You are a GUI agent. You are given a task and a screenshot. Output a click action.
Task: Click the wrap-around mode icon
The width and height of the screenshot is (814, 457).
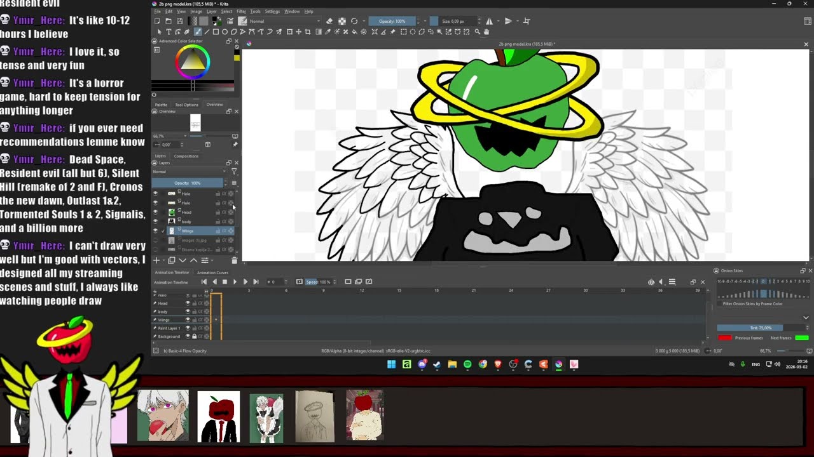point(527,21)
